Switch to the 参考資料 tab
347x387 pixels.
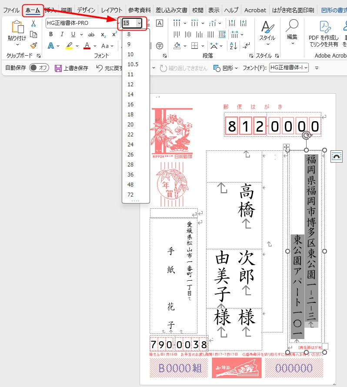140,10
